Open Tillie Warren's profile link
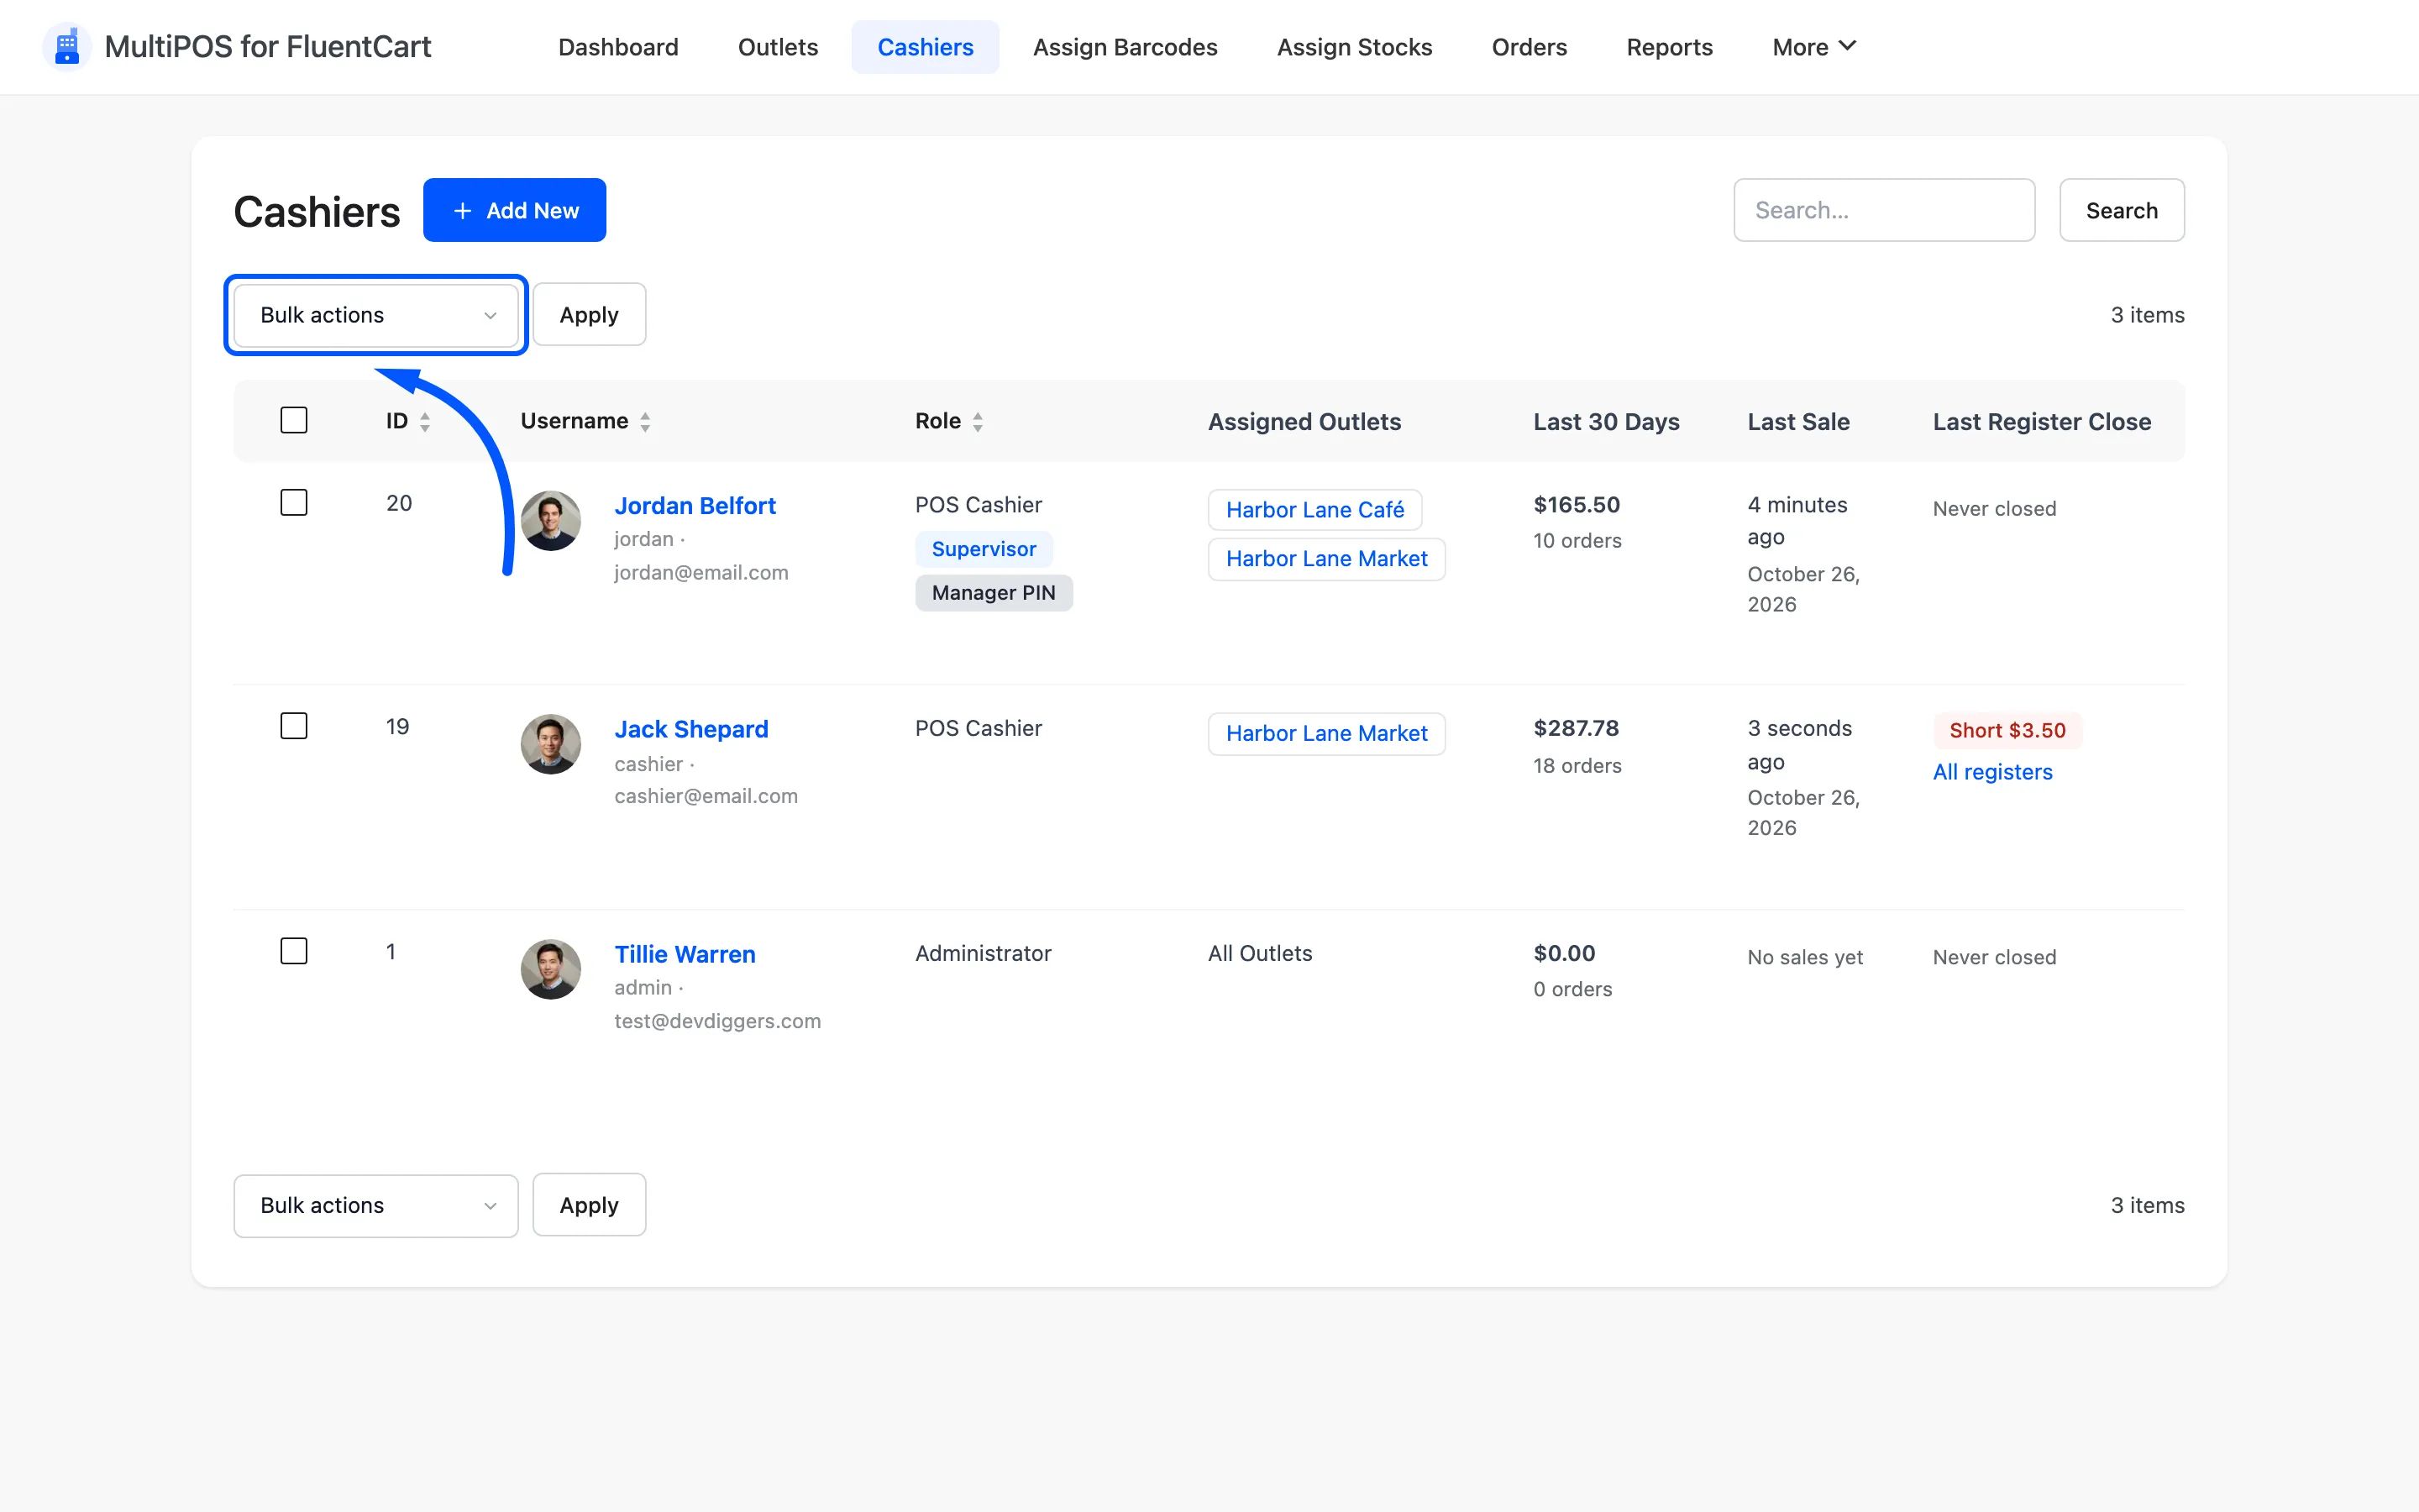This screenshot has width=2419, height=1512. pyautogui.click(x=685, y=954)
